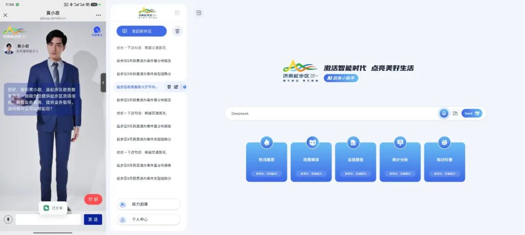Collapse the sidebar using top-right panel icon
Viewport: 525px width, 235px height.
(x=177, y=13)
